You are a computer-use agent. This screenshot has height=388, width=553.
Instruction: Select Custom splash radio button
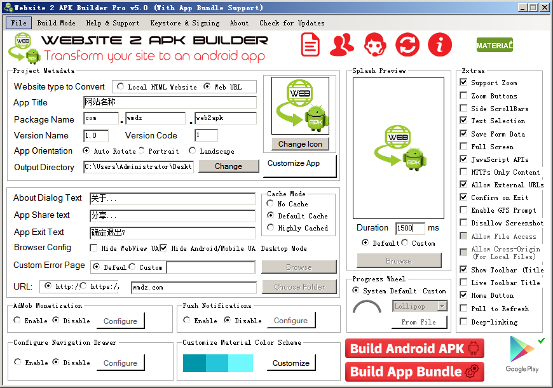click(x=404, y=243)
